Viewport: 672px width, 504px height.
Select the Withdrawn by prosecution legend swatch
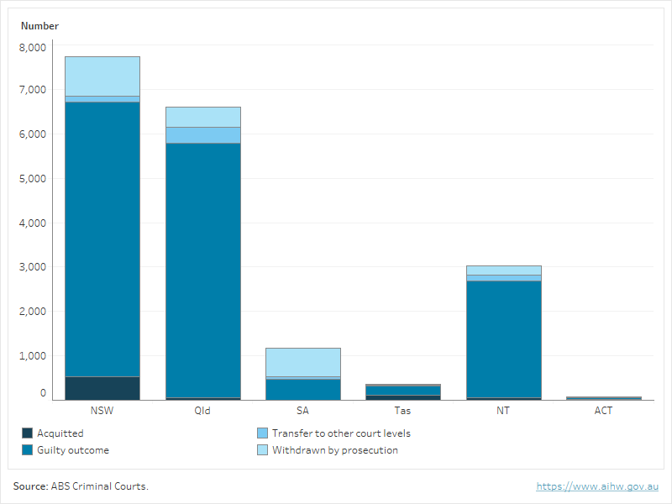[x=263, y=450]
